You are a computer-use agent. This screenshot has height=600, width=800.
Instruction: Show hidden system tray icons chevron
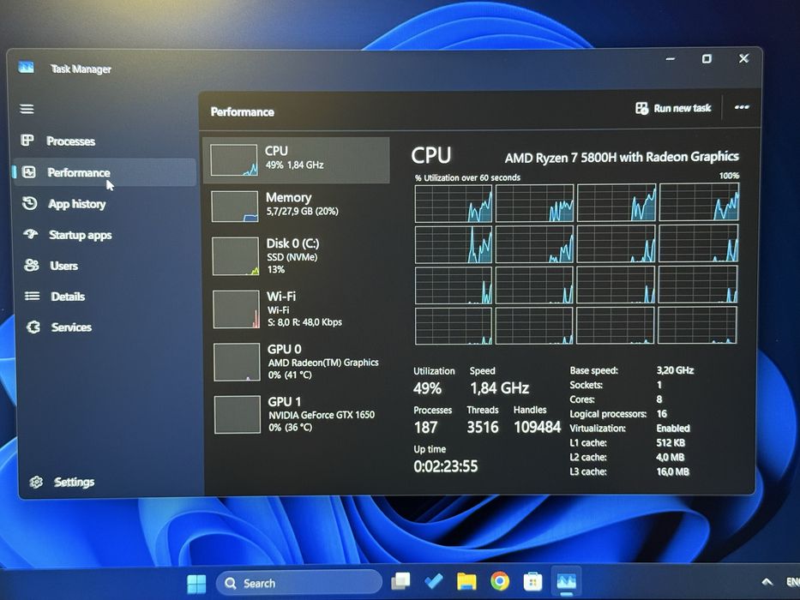pyautogui.click(x=767, y=582)
